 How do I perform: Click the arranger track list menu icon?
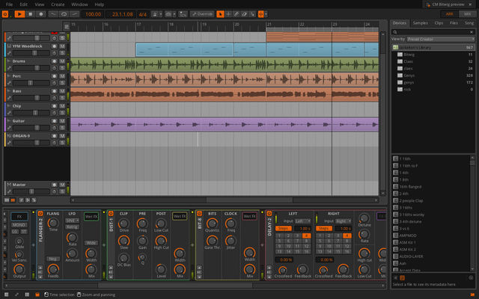(67, 27)
